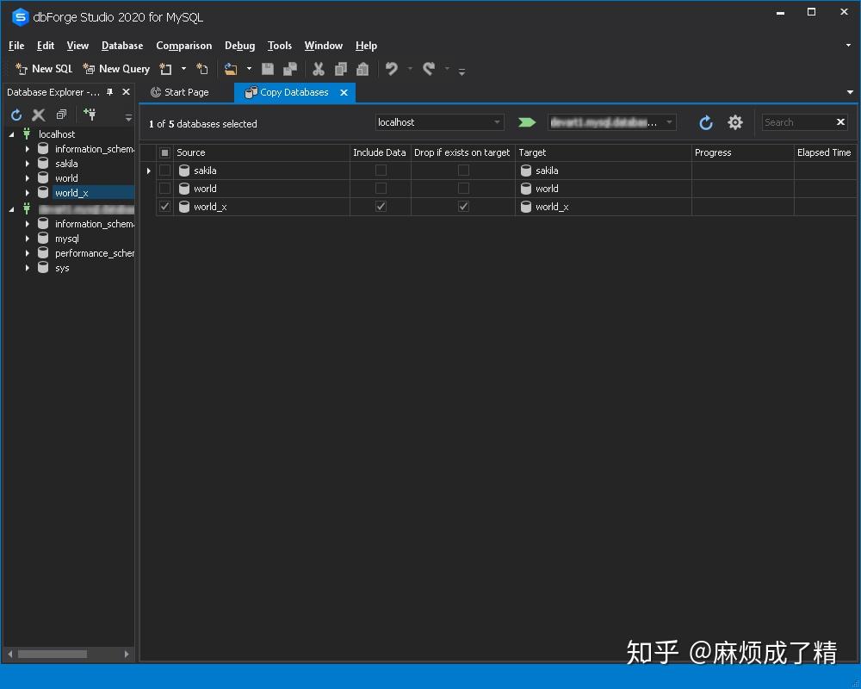
Task: Check Drop if exists for sakila
Action: tap(462, 170)
